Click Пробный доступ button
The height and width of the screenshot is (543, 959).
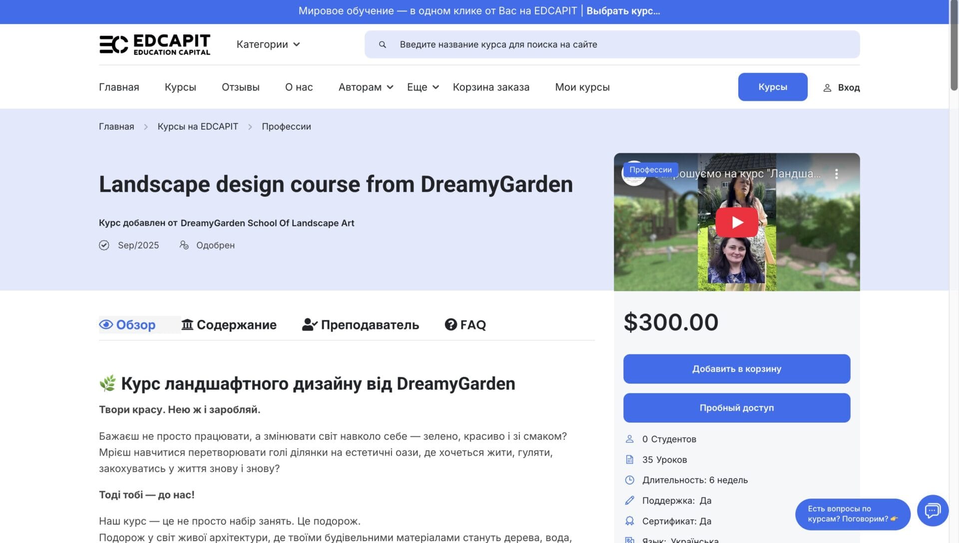point(737,408)
